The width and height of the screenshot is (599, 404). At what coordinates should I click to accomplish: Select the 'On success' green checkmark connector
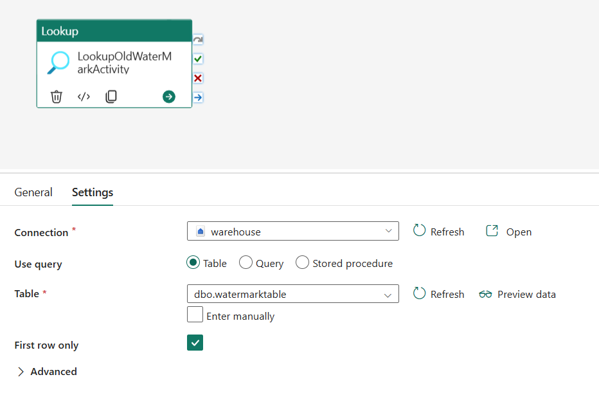pos(198,59)
